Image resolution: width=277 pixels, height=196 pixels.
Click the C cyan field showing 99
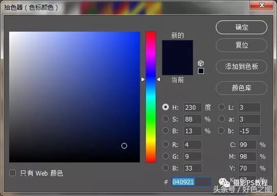[247, 145]
